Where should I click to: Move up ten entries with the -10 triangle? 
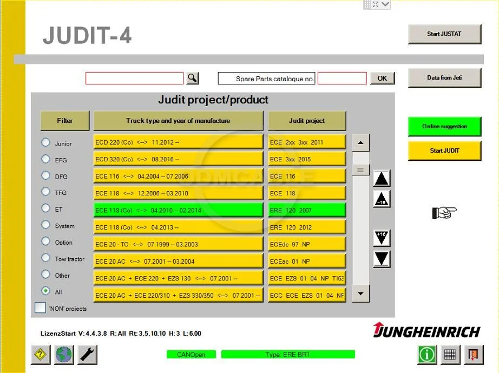click(382, 199)
